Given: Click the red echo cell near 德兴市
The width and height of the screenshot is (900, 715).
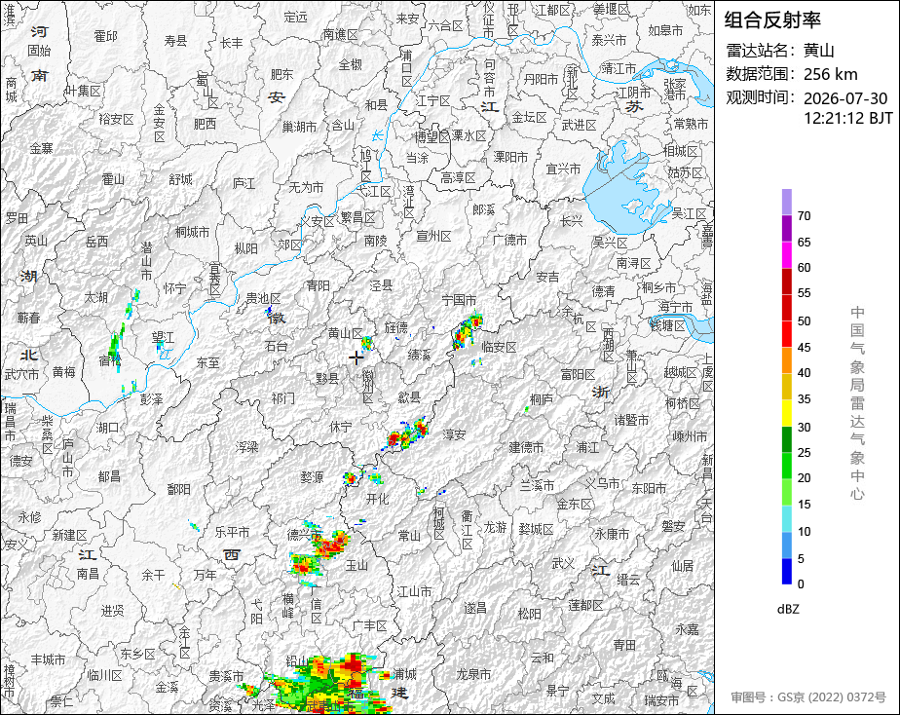Looking at the screenshot, I should pos(332,544).
